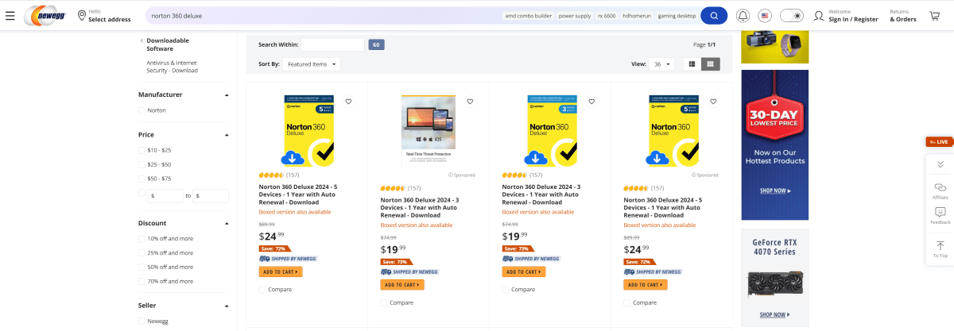The width and height of the screenshot is (954, 331).
Task: Check the $50 - $75 price filter
Action: [142, 179]
